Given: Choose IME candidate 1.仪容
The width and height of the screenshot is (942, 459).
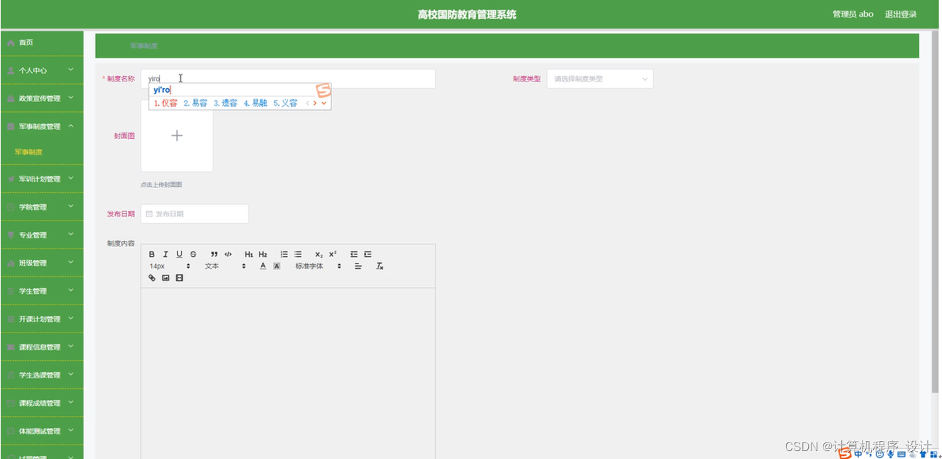Looking at the screenshot, I should tap(166, 103).
